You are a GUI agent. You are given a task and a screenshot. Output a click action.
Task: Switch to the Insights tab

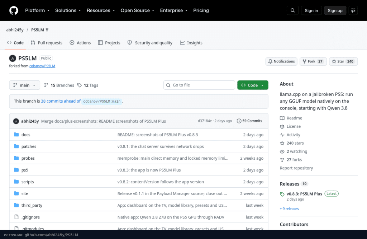(191, 43)
